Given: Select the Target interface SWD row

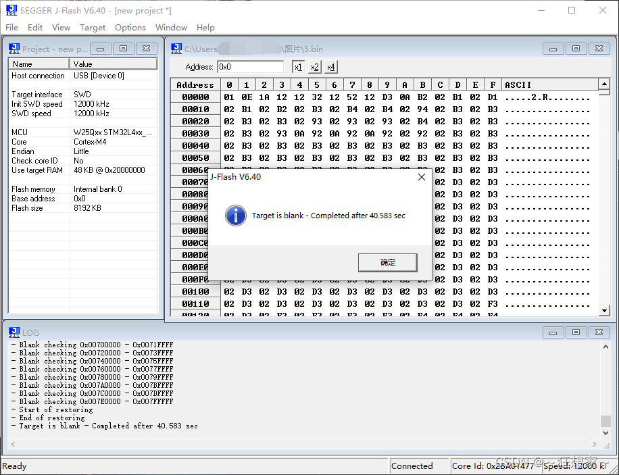Looking at the screenshot, I should click(x=83, y=95).
